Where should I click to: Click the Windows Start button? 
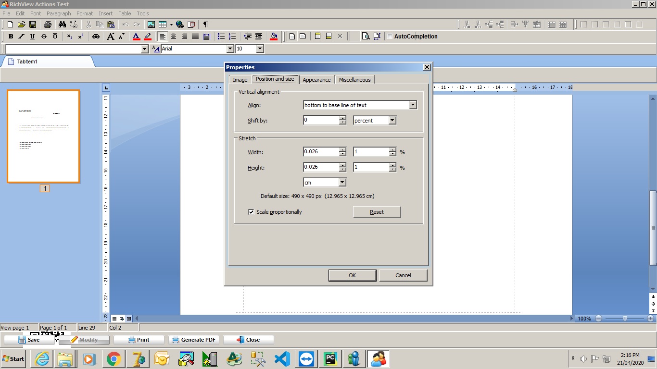[13, 359]
